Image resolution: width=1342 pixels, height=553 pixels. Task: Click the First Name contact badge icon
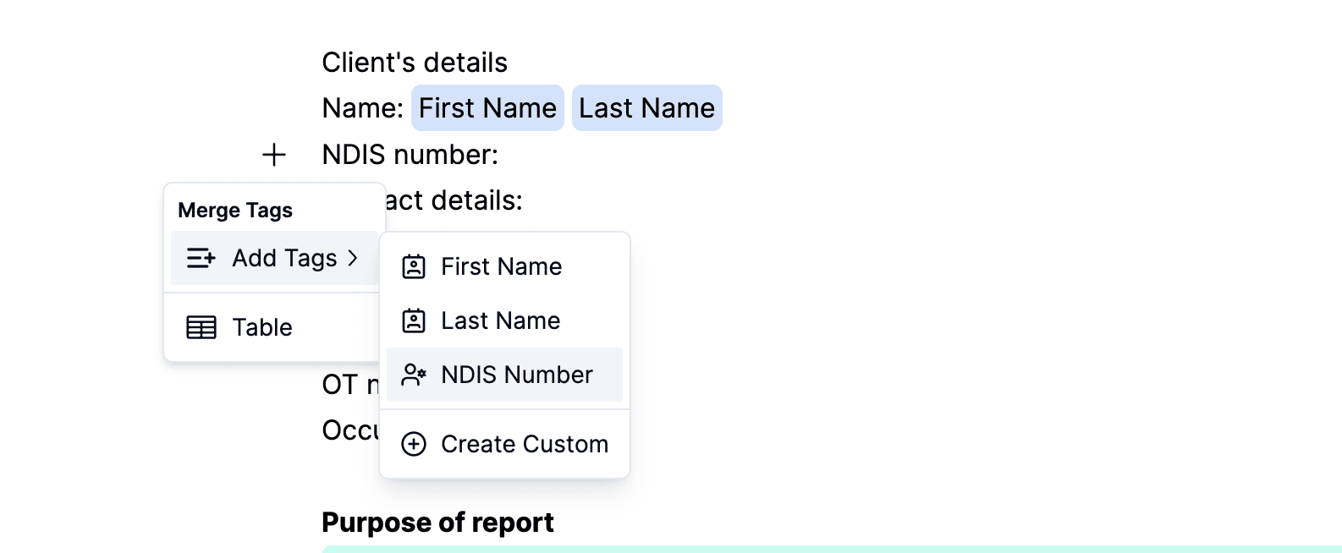point(414,266)
